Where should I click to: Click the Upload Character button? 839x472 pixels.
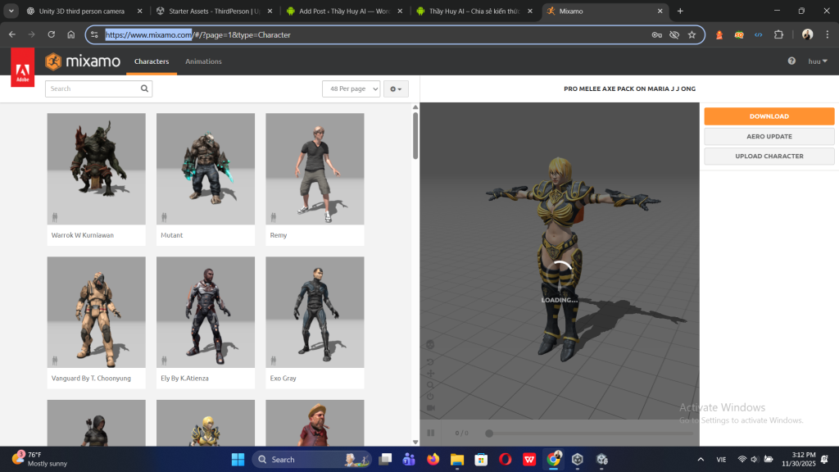769,156
